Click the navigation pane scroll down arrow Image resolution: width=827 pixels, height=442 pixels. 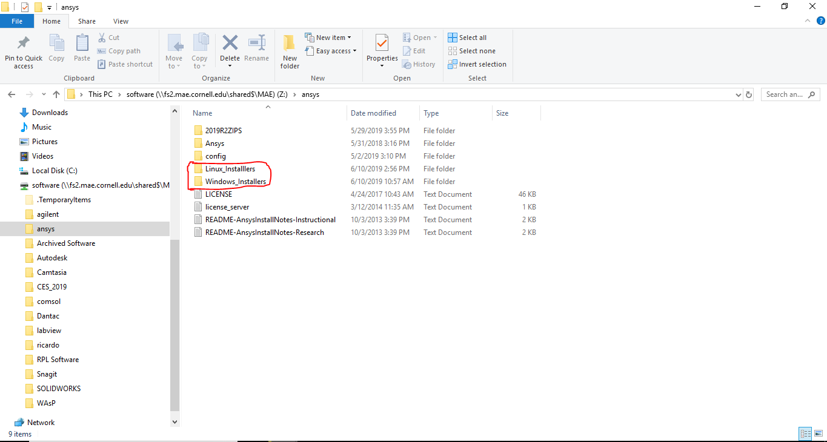tap(175, 421)
